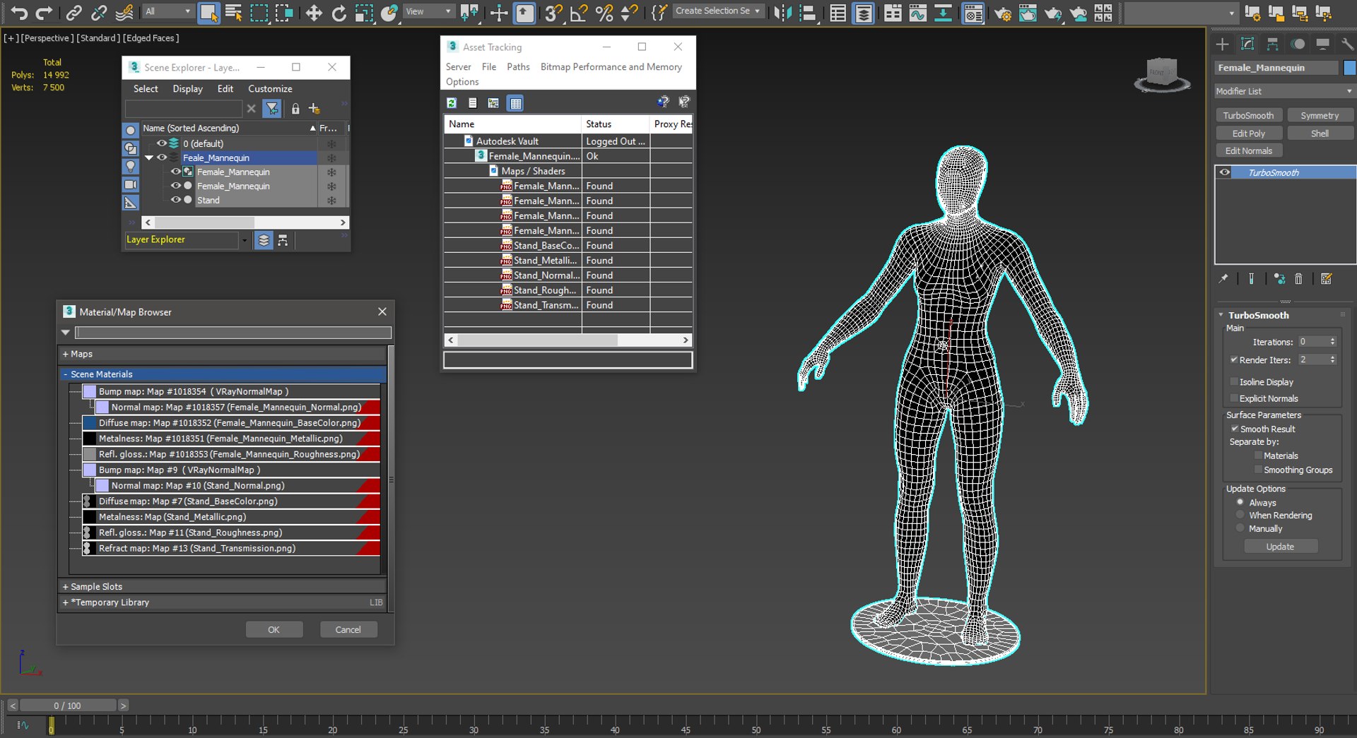Viewport: 1357px width, 738px height.
Task: Open Curve Editor from toolbar
Action: click(918, 12)
